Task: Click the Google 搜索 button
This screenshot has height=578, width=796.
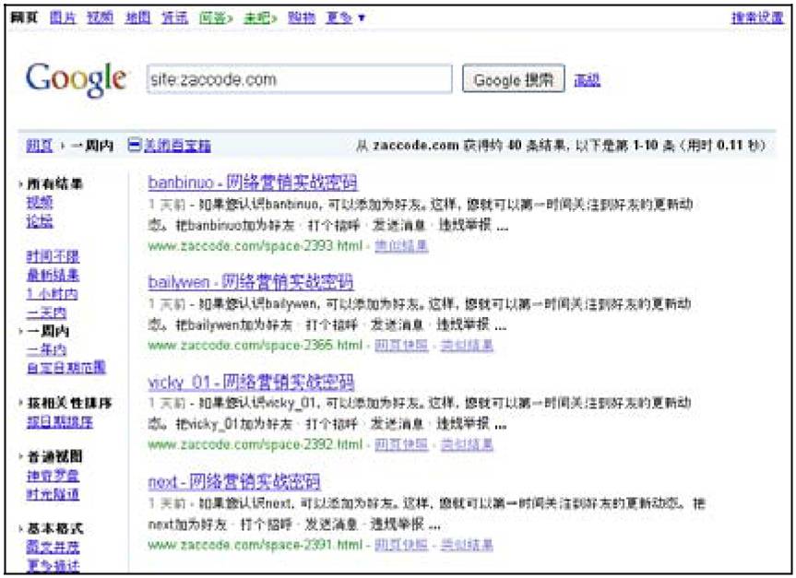Action: (x=513, y=78)
